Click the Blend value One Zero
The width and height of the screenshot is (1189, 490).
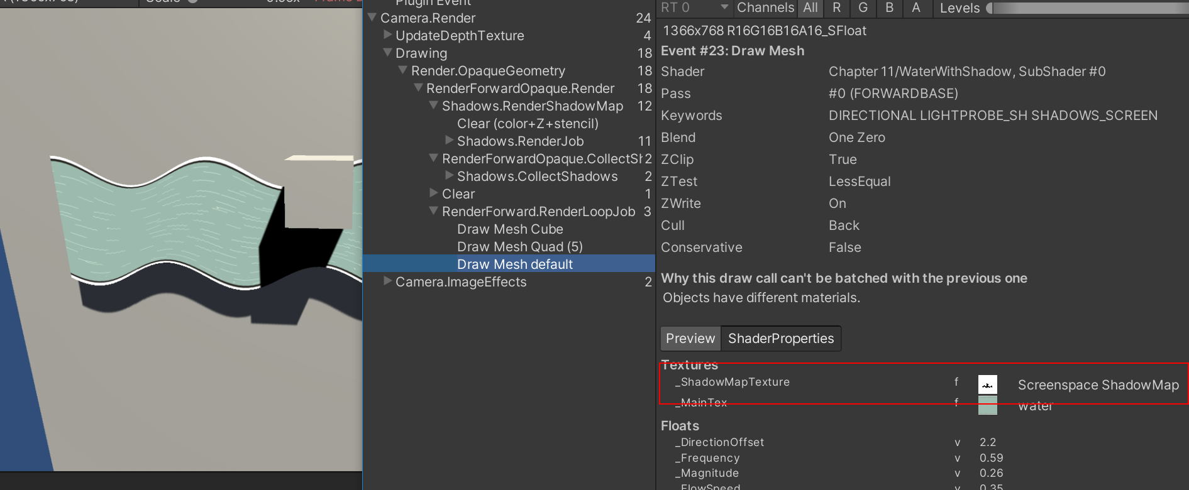click(857, 138)
